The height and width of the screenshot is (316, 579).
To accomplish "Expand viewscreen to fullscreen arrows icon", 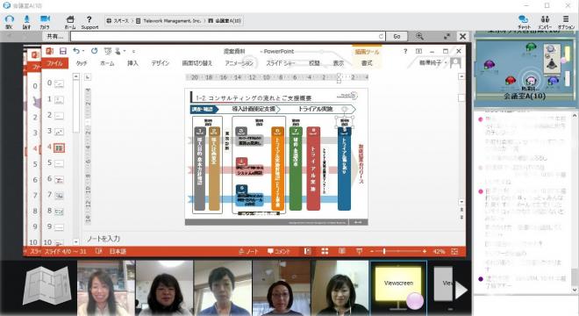I will 447,36.
